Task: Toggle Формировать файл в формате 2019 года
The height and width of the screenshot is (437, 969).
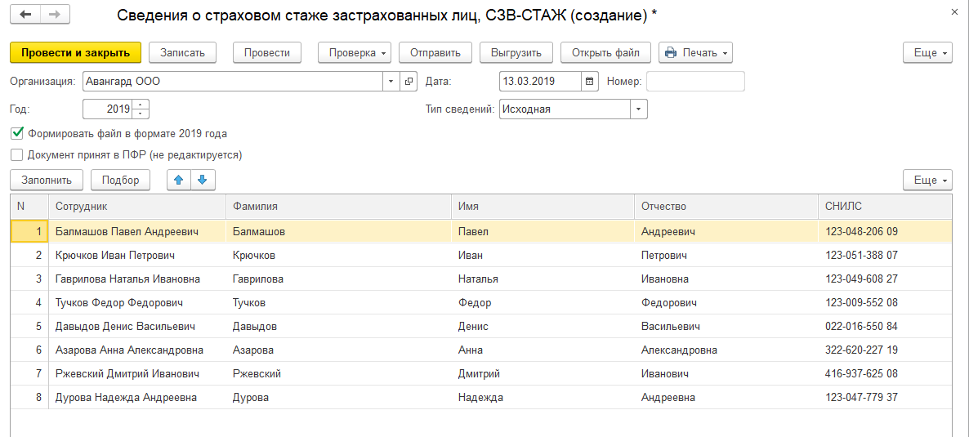Action: (x=17, y=133)
